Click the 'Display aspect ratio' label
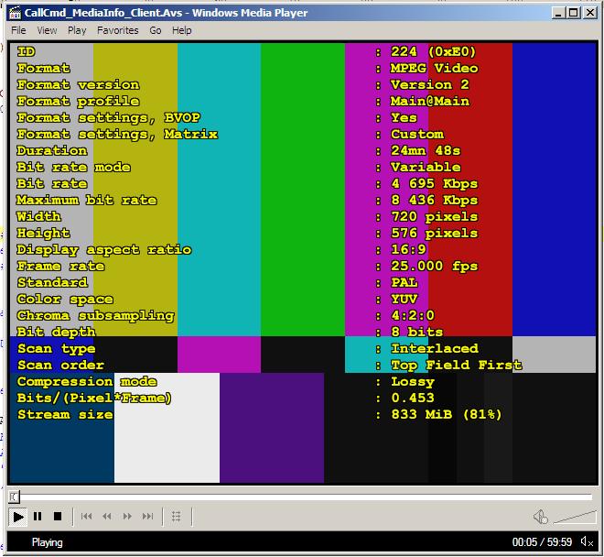Viewport: 604px width, 557px height. (104, 249)
